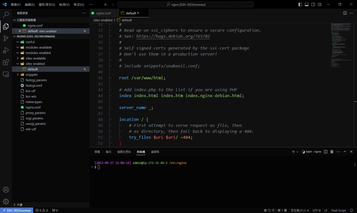Switch to the Output panel tab

click(109, 152)
